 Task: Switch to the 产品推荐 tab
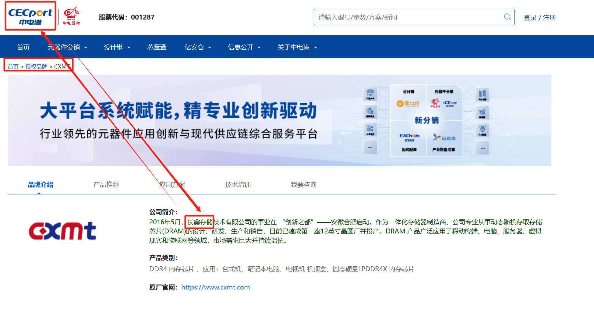106,184
